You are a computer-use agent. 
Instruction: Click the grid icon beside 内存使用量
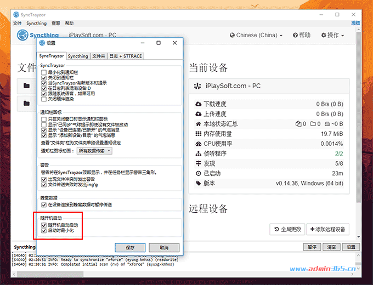pyautogui.click(x=199, y=134)
